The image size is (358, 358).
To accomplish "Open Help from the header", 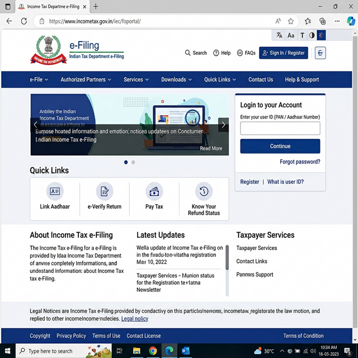I will (222, 53).
